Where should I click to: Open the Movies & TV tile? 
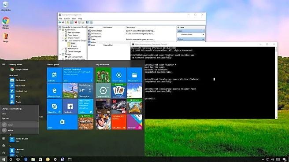(x=134, y=75)
